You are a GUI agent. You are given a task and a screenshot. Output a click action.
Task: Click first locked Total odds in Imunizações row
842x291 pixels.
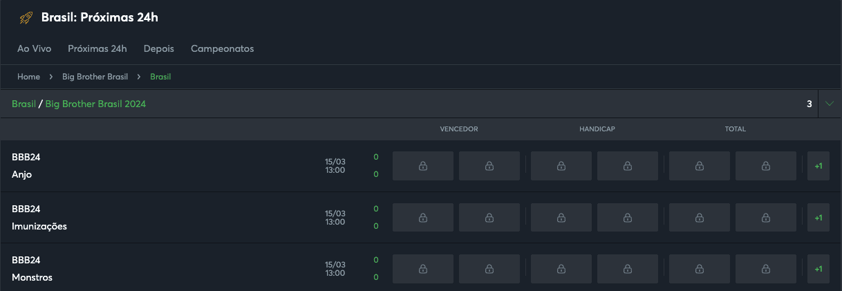point(700,218)
